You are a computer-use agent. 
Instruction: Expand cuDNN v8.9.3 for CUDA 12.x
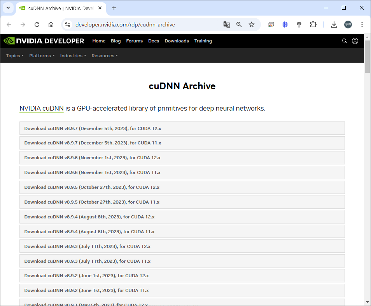coord(182,246)
